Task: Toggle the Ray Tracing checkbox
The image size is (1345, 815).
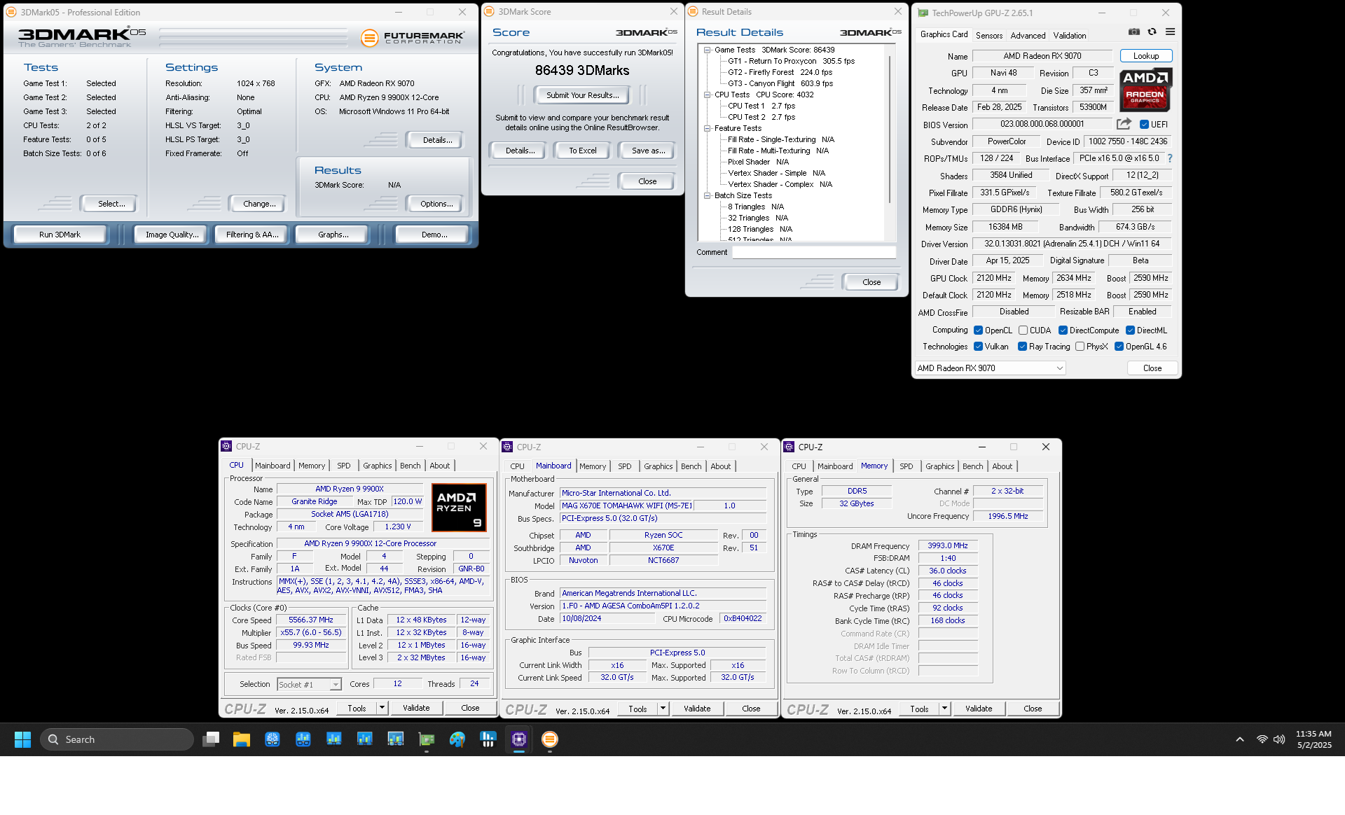Action: point(1023,347)
